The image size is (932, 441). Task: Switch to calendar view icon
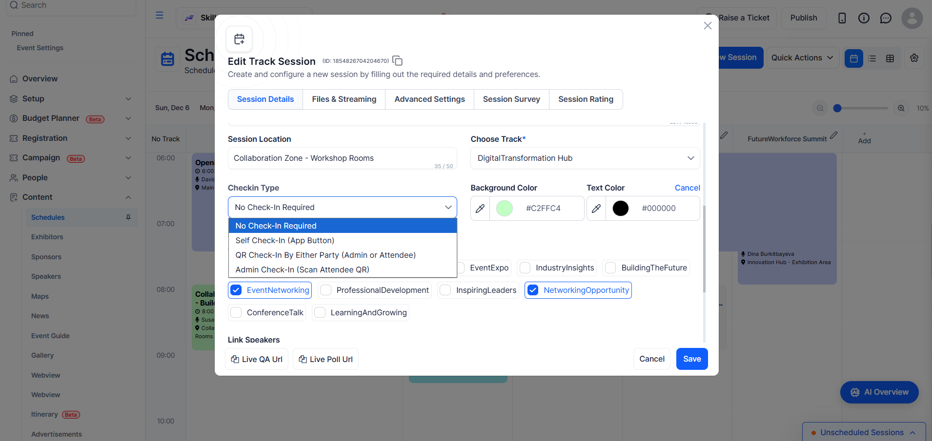coord(854,58)
